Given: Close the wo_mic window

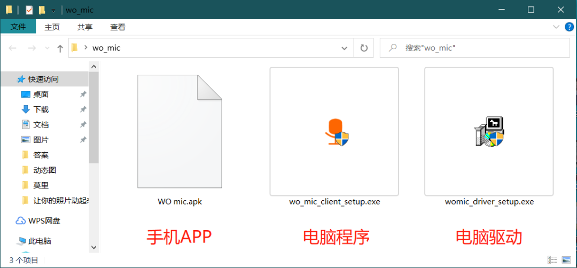Looking at the screenshot, I should click(560, 10).
